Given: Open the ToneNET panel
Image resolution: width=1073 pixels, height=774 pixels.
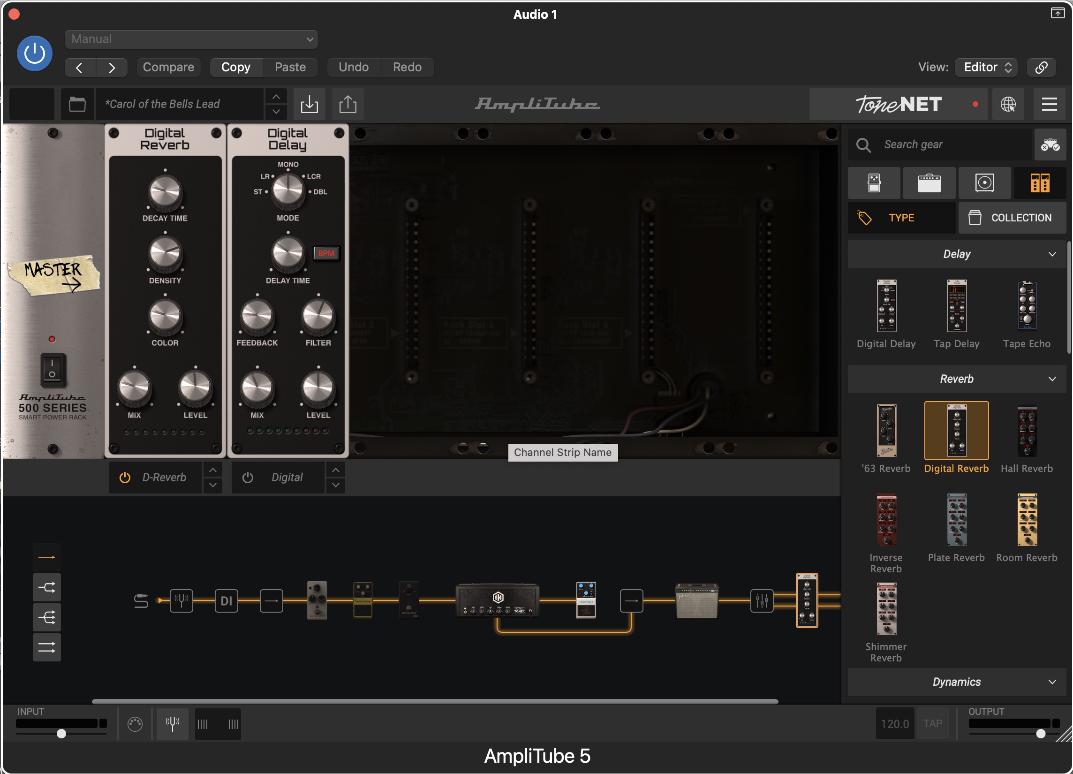Looking at the screenshot, I should (898, 104).
